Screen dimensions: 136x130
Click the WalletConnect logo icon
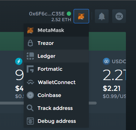click(x=30, y=82)
